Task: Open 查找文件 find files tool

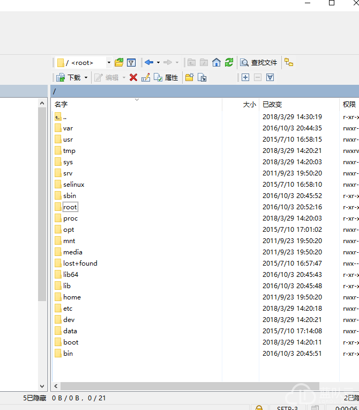Action: (x=258, y=62)
